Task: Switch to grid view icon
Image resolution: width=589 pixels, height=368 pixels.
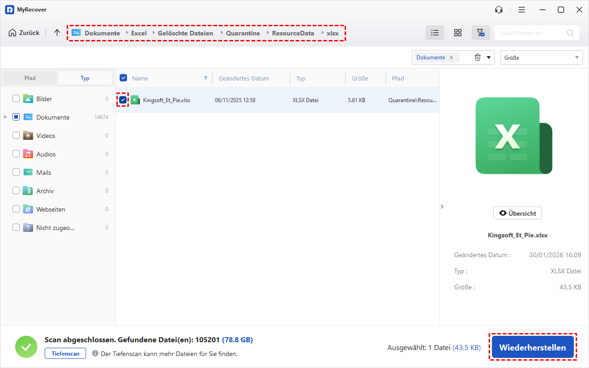Action: pos(457,33)
